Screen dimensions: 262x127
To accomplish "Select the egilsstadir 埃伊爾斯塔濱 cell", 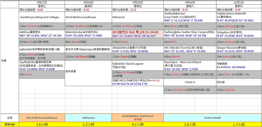I will (42, 49).
